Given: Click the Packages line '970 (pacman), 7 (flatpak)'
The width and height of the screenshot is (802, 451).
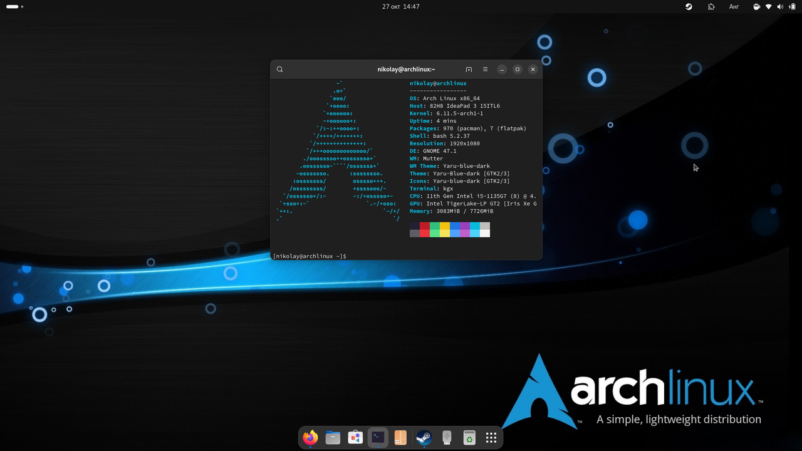Looking at the screenshot, I should pos(485,128).
